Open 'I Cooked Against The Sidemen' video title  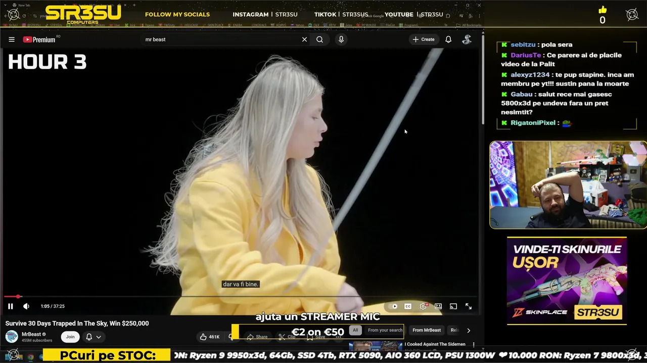pyautogui.click(x=435, y=344)
